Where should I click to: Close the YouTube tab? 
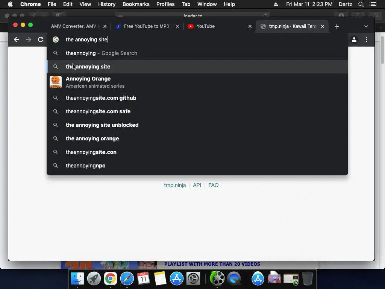tap(250, 26)
